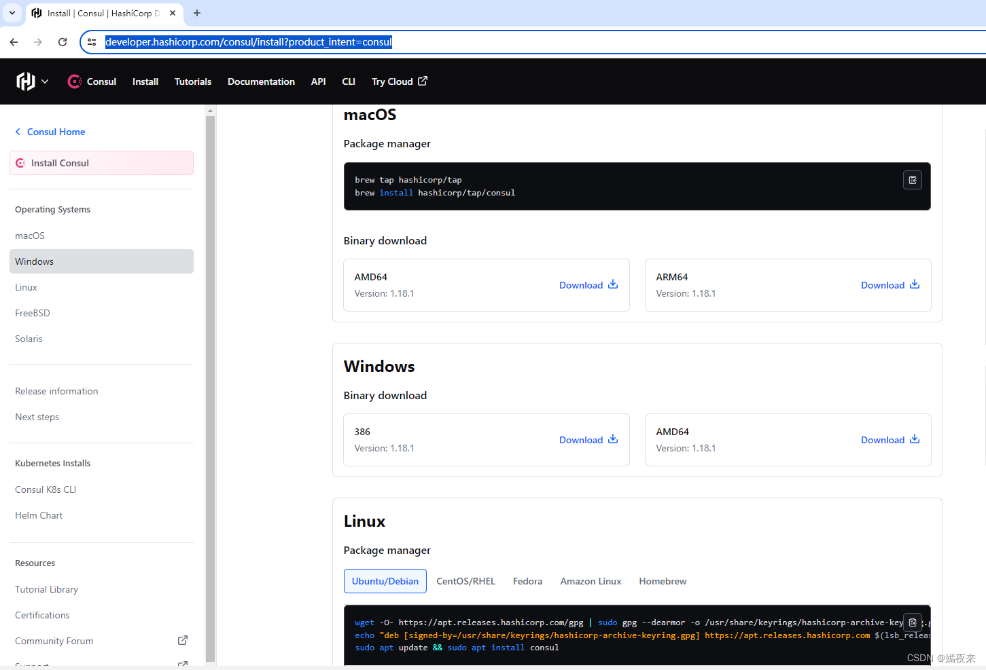Download macOS AMD64 binary
986x670 pixels.
point(588,285)
